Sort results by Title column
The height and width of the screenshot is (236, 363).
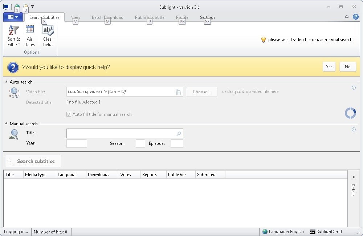click(13, 175)
